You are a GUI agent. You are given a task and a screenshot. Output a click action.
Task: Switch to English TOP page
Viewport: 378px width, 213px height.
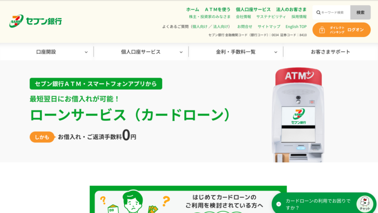[296, 27]
